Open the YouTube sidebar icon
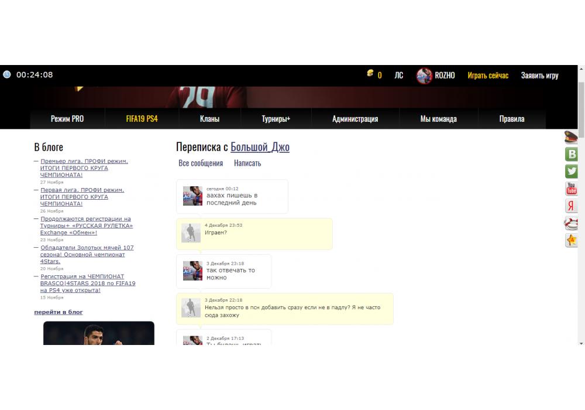This screenshot has height=410, width=585. click(x=572, y=189)
